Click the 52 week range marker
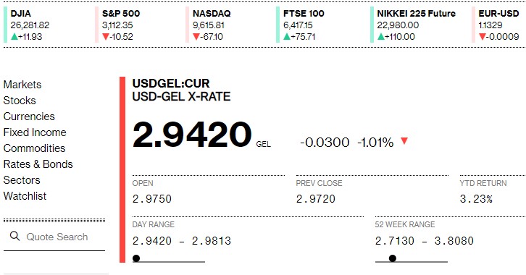 pos(393,258)
